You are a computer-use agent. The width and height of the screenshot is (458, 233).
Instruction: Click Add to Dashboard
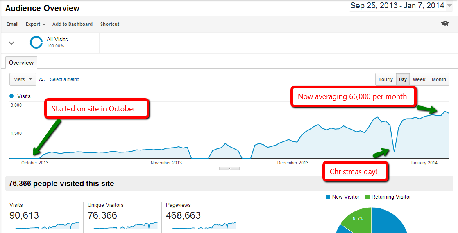tap(73, 24)
